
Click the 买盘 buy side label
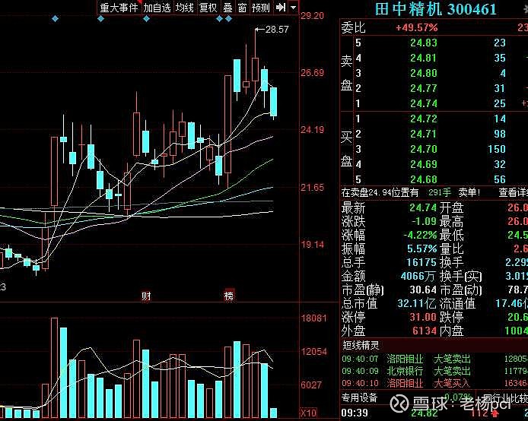(346, 149)
